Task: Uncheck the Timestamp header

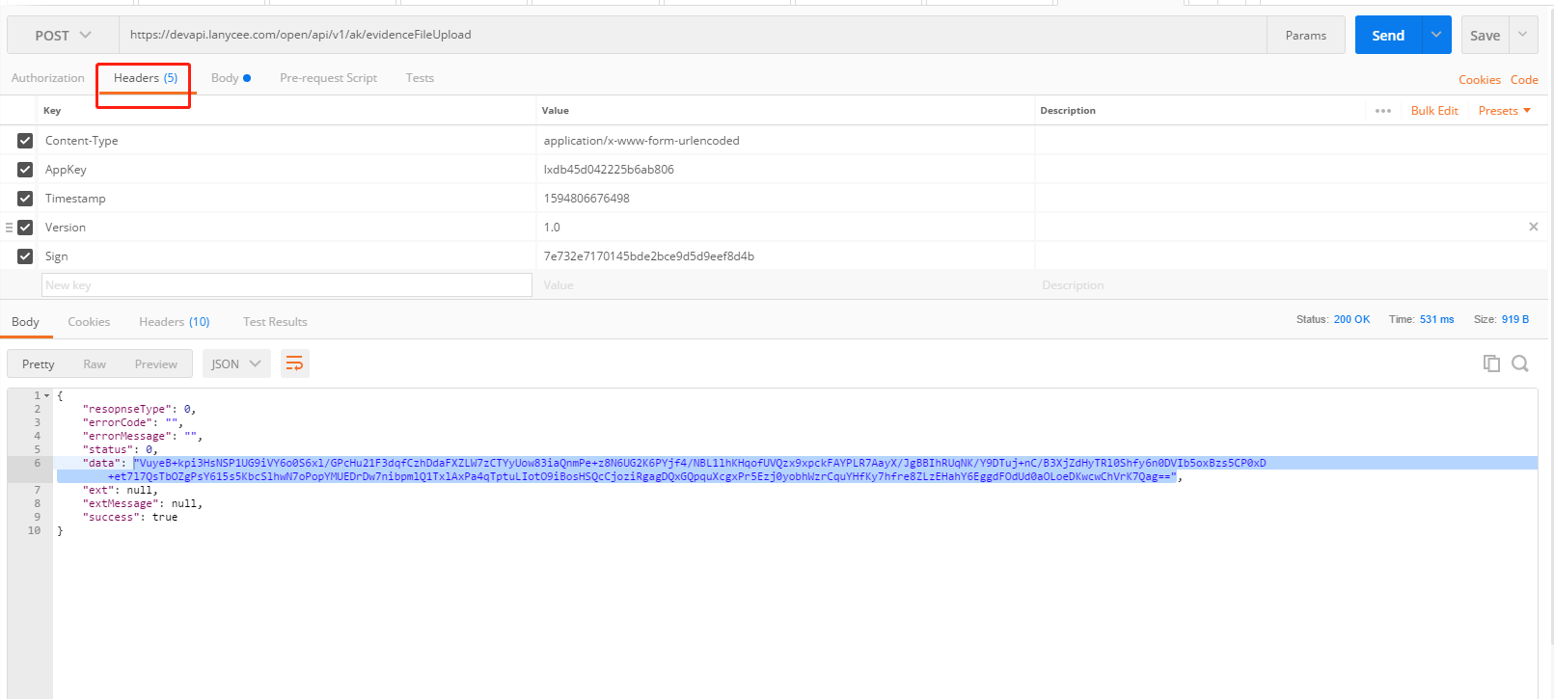Action: click(x=25, y=199)
